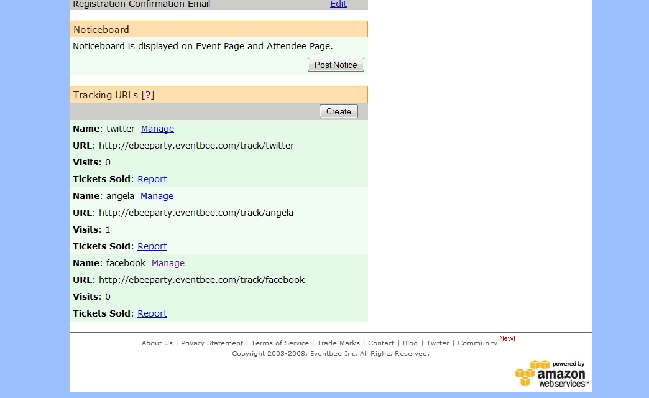The image size is (649, 398).
Task: Open Blog footer link
Action: tap(410, 343)
